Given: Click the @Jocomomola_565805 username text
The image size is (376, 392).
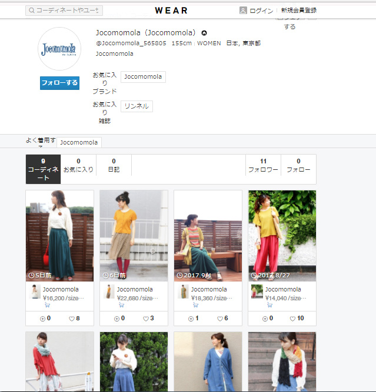Looking at the screenshot, I should [x=131, y=43].
